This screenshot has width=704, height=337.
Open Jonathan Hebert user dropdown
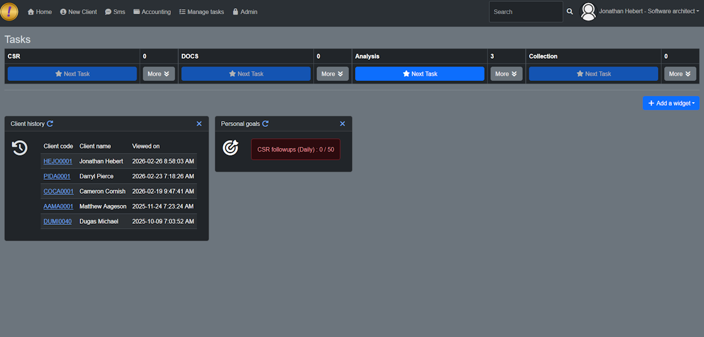point(649,12)
